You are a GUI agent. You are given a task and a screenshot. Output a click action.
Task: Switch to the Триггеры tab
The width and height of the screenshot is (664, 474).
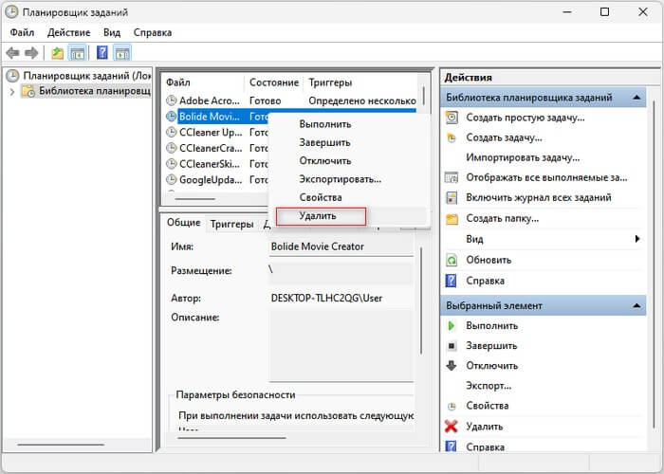point(231,224)
